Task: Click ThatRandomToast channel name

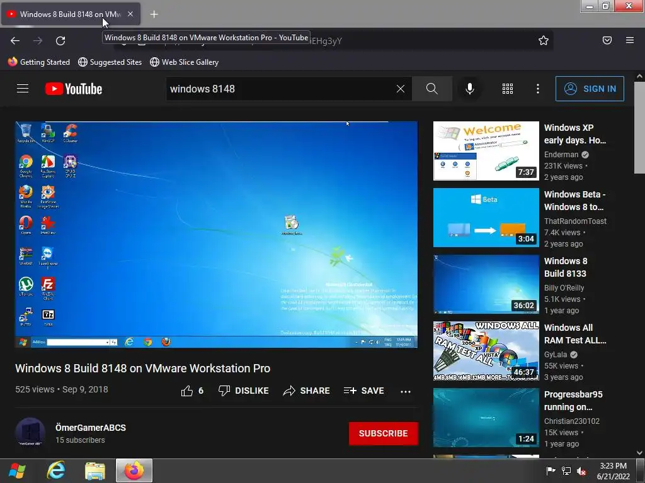Action: 575,221
